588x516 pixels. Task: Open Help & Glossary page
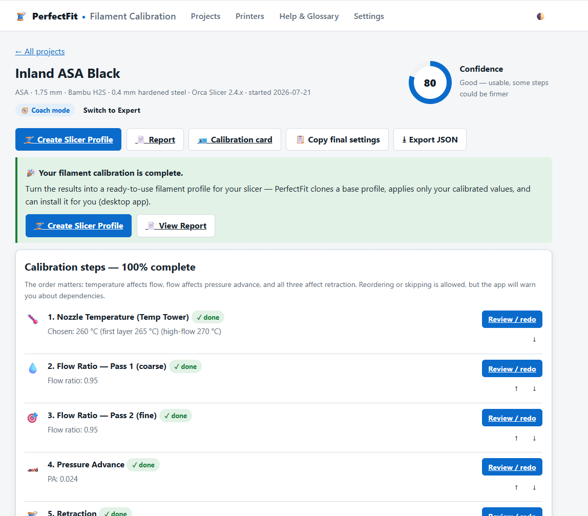(x=309, y=16)
